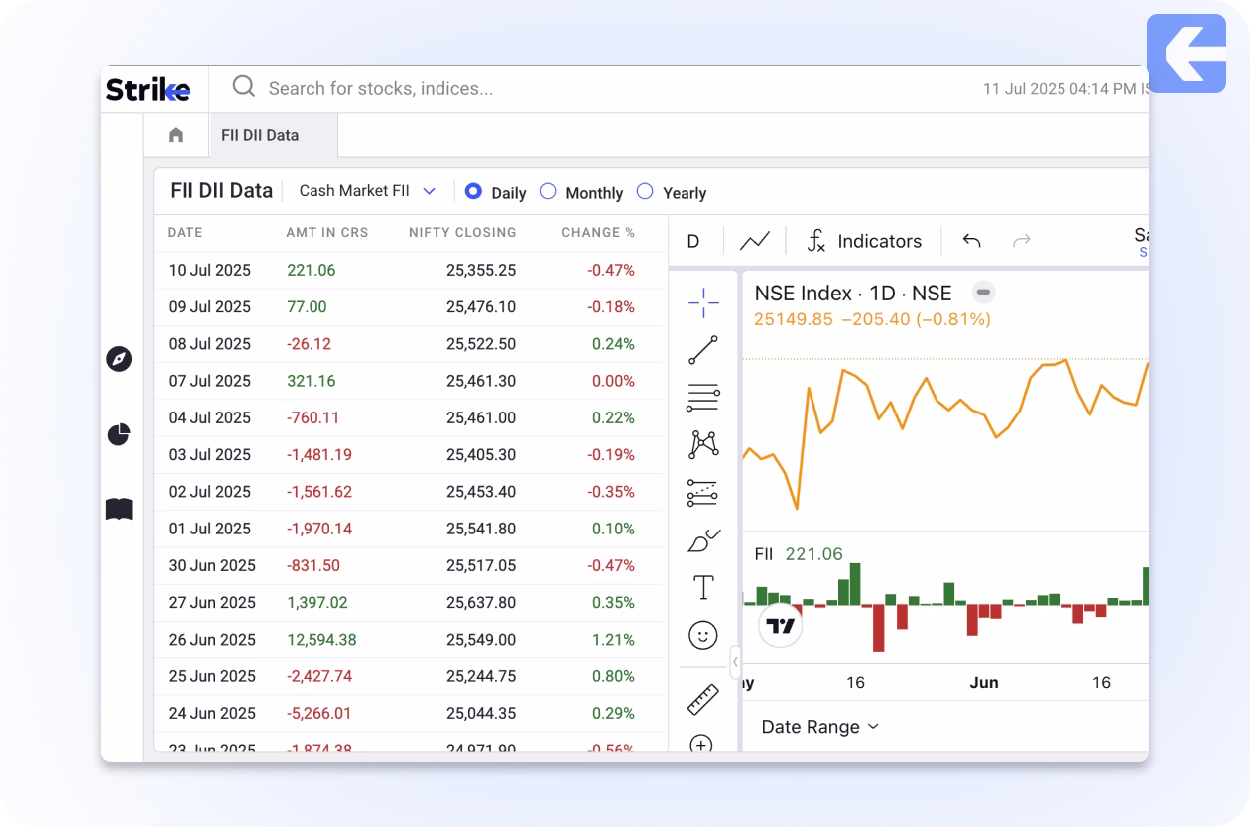Click the amount -760.11 cell

(312, 417)
